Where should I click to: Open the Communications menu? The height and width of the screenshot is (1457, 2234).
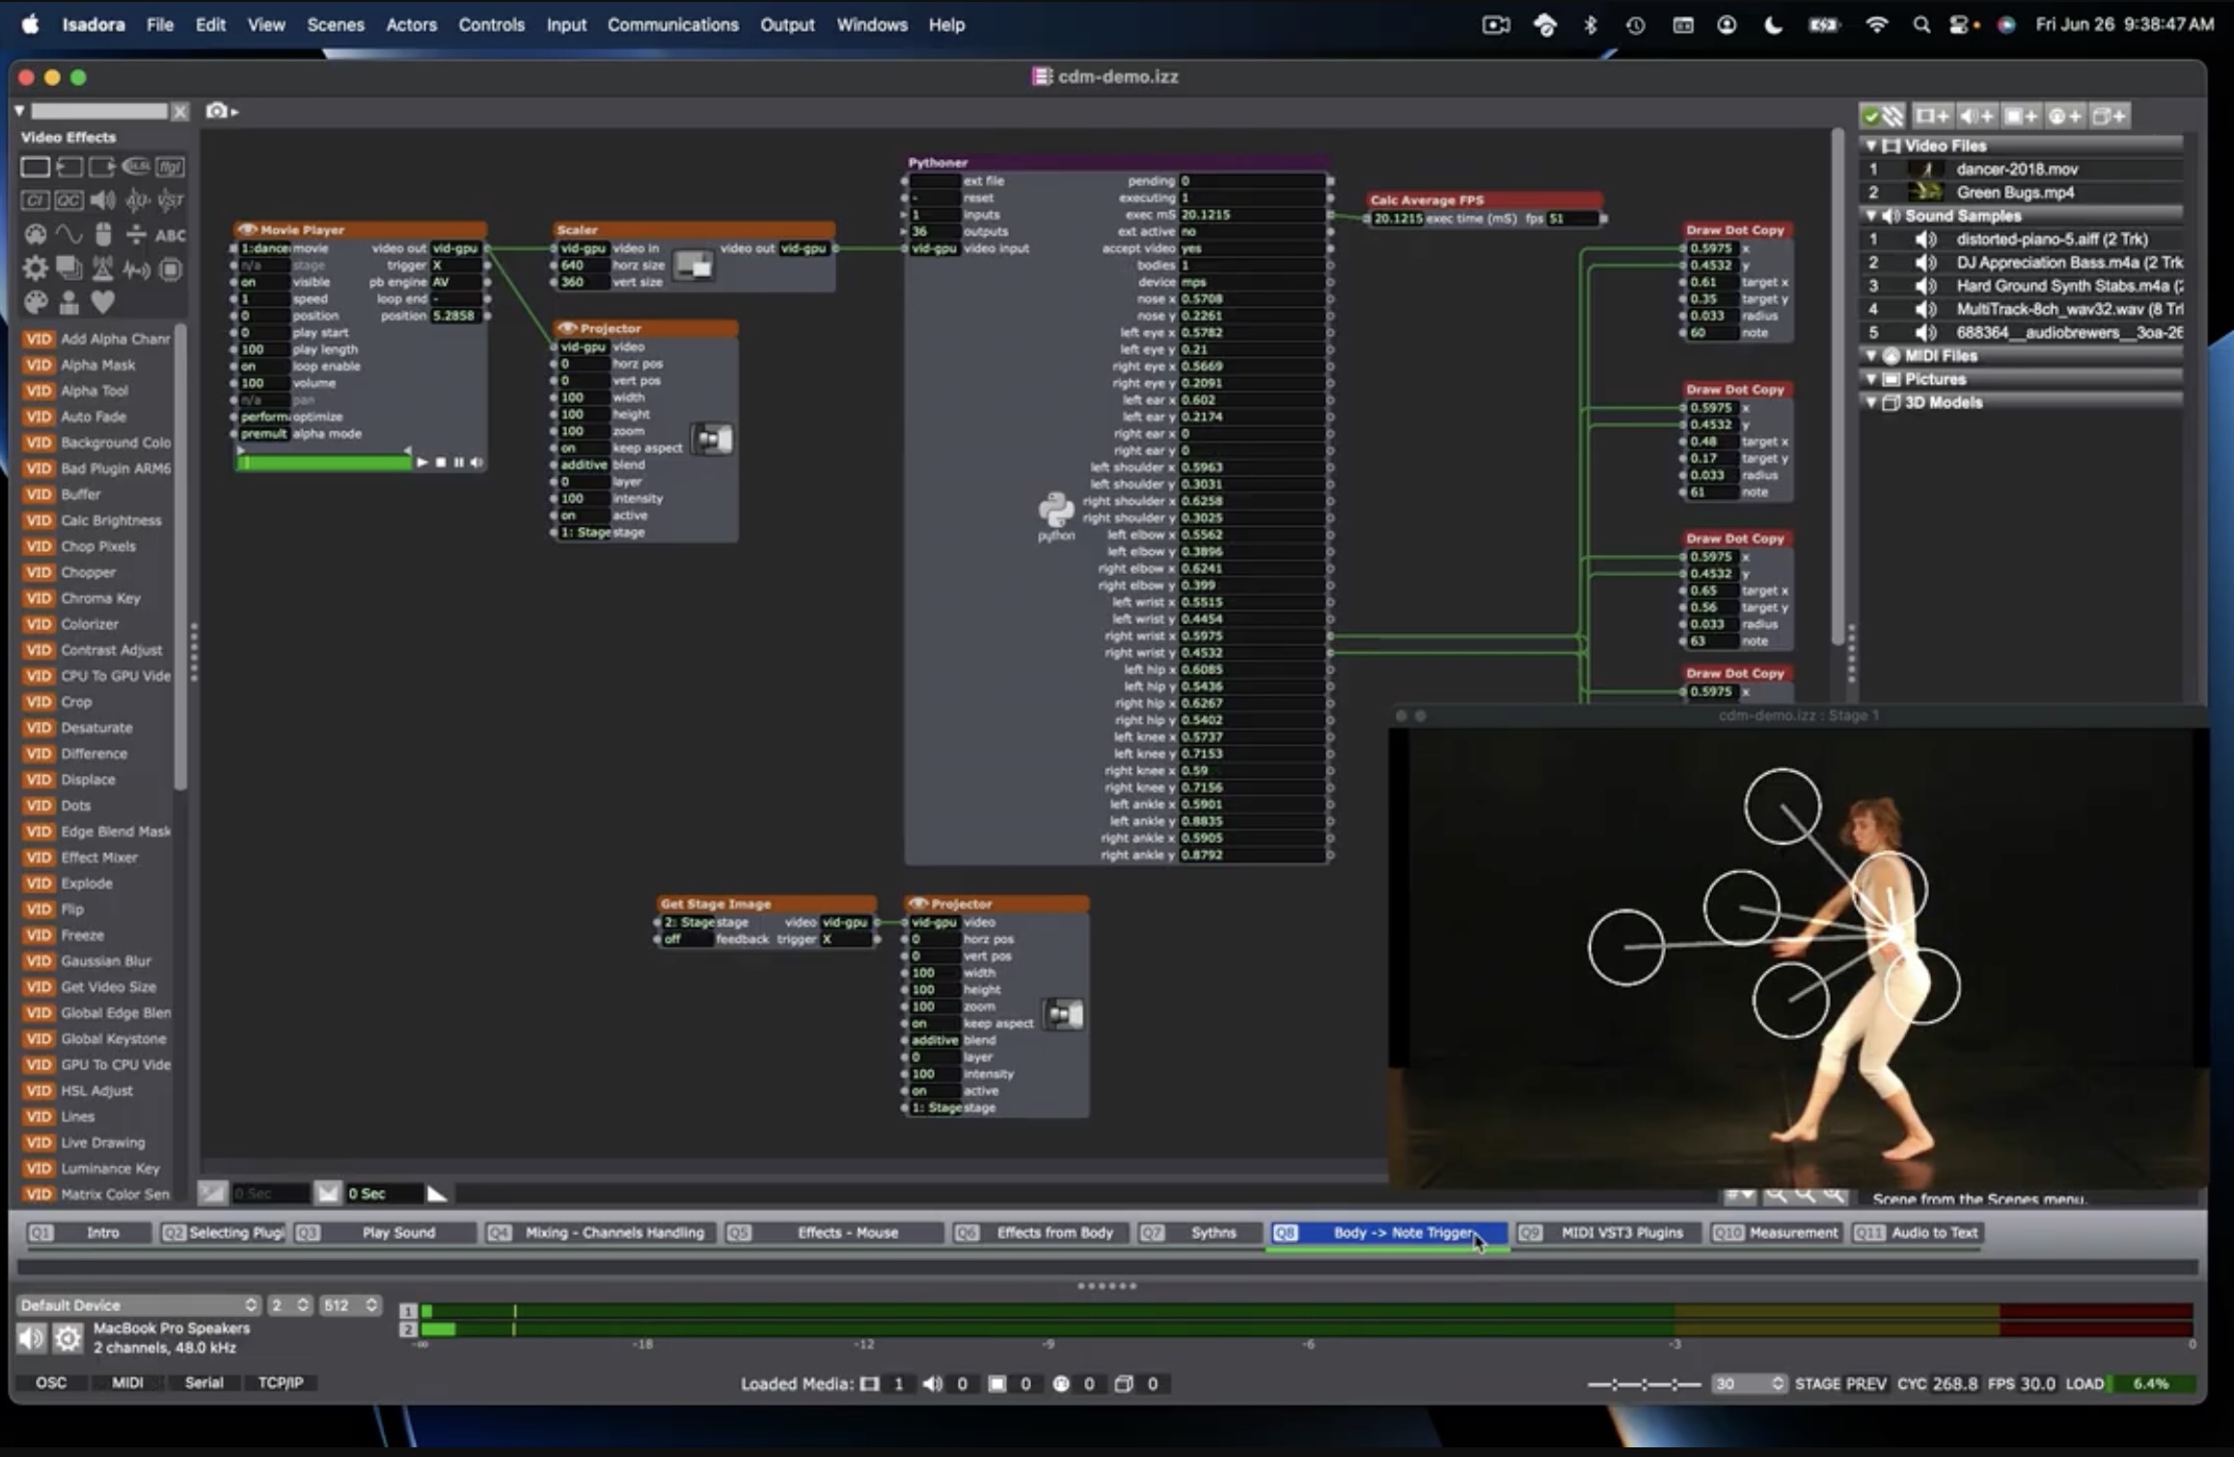tap(672, 25)
